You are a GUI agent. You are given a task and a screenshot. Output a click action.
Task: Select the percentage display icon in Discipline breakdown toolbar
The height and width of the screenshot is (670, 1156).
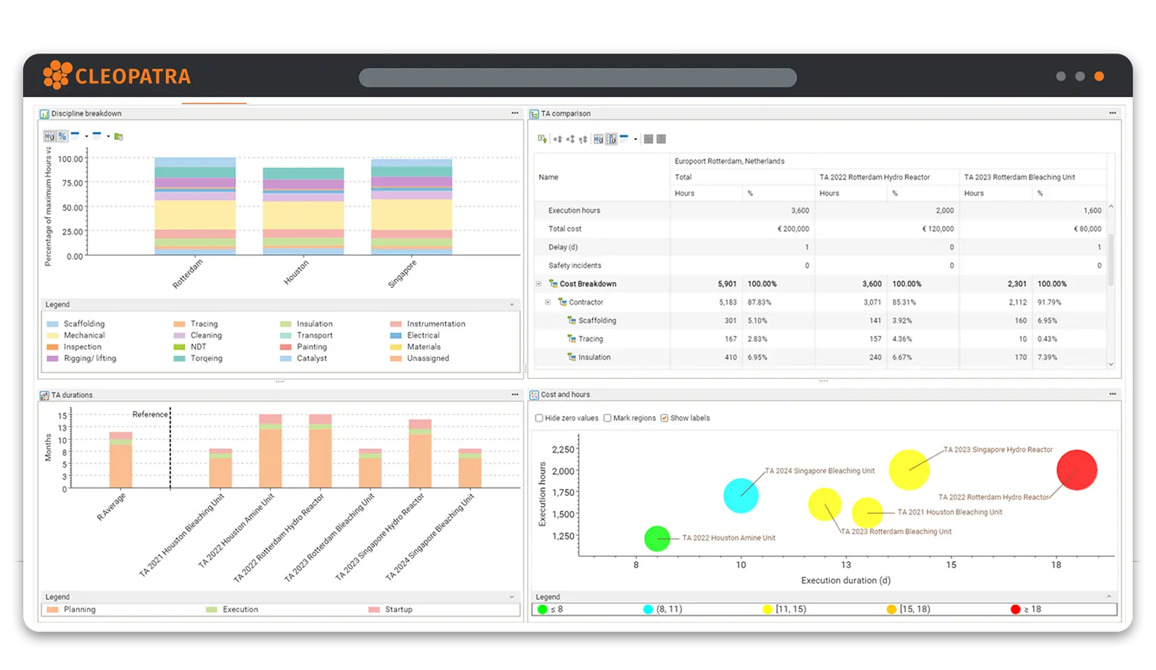coord(61,136)
